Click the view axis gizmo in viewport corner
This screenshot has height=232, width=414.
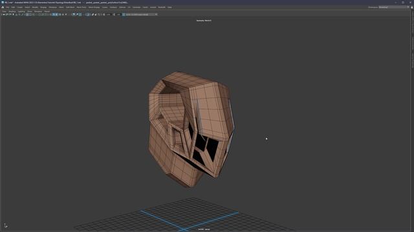(6, 226)
